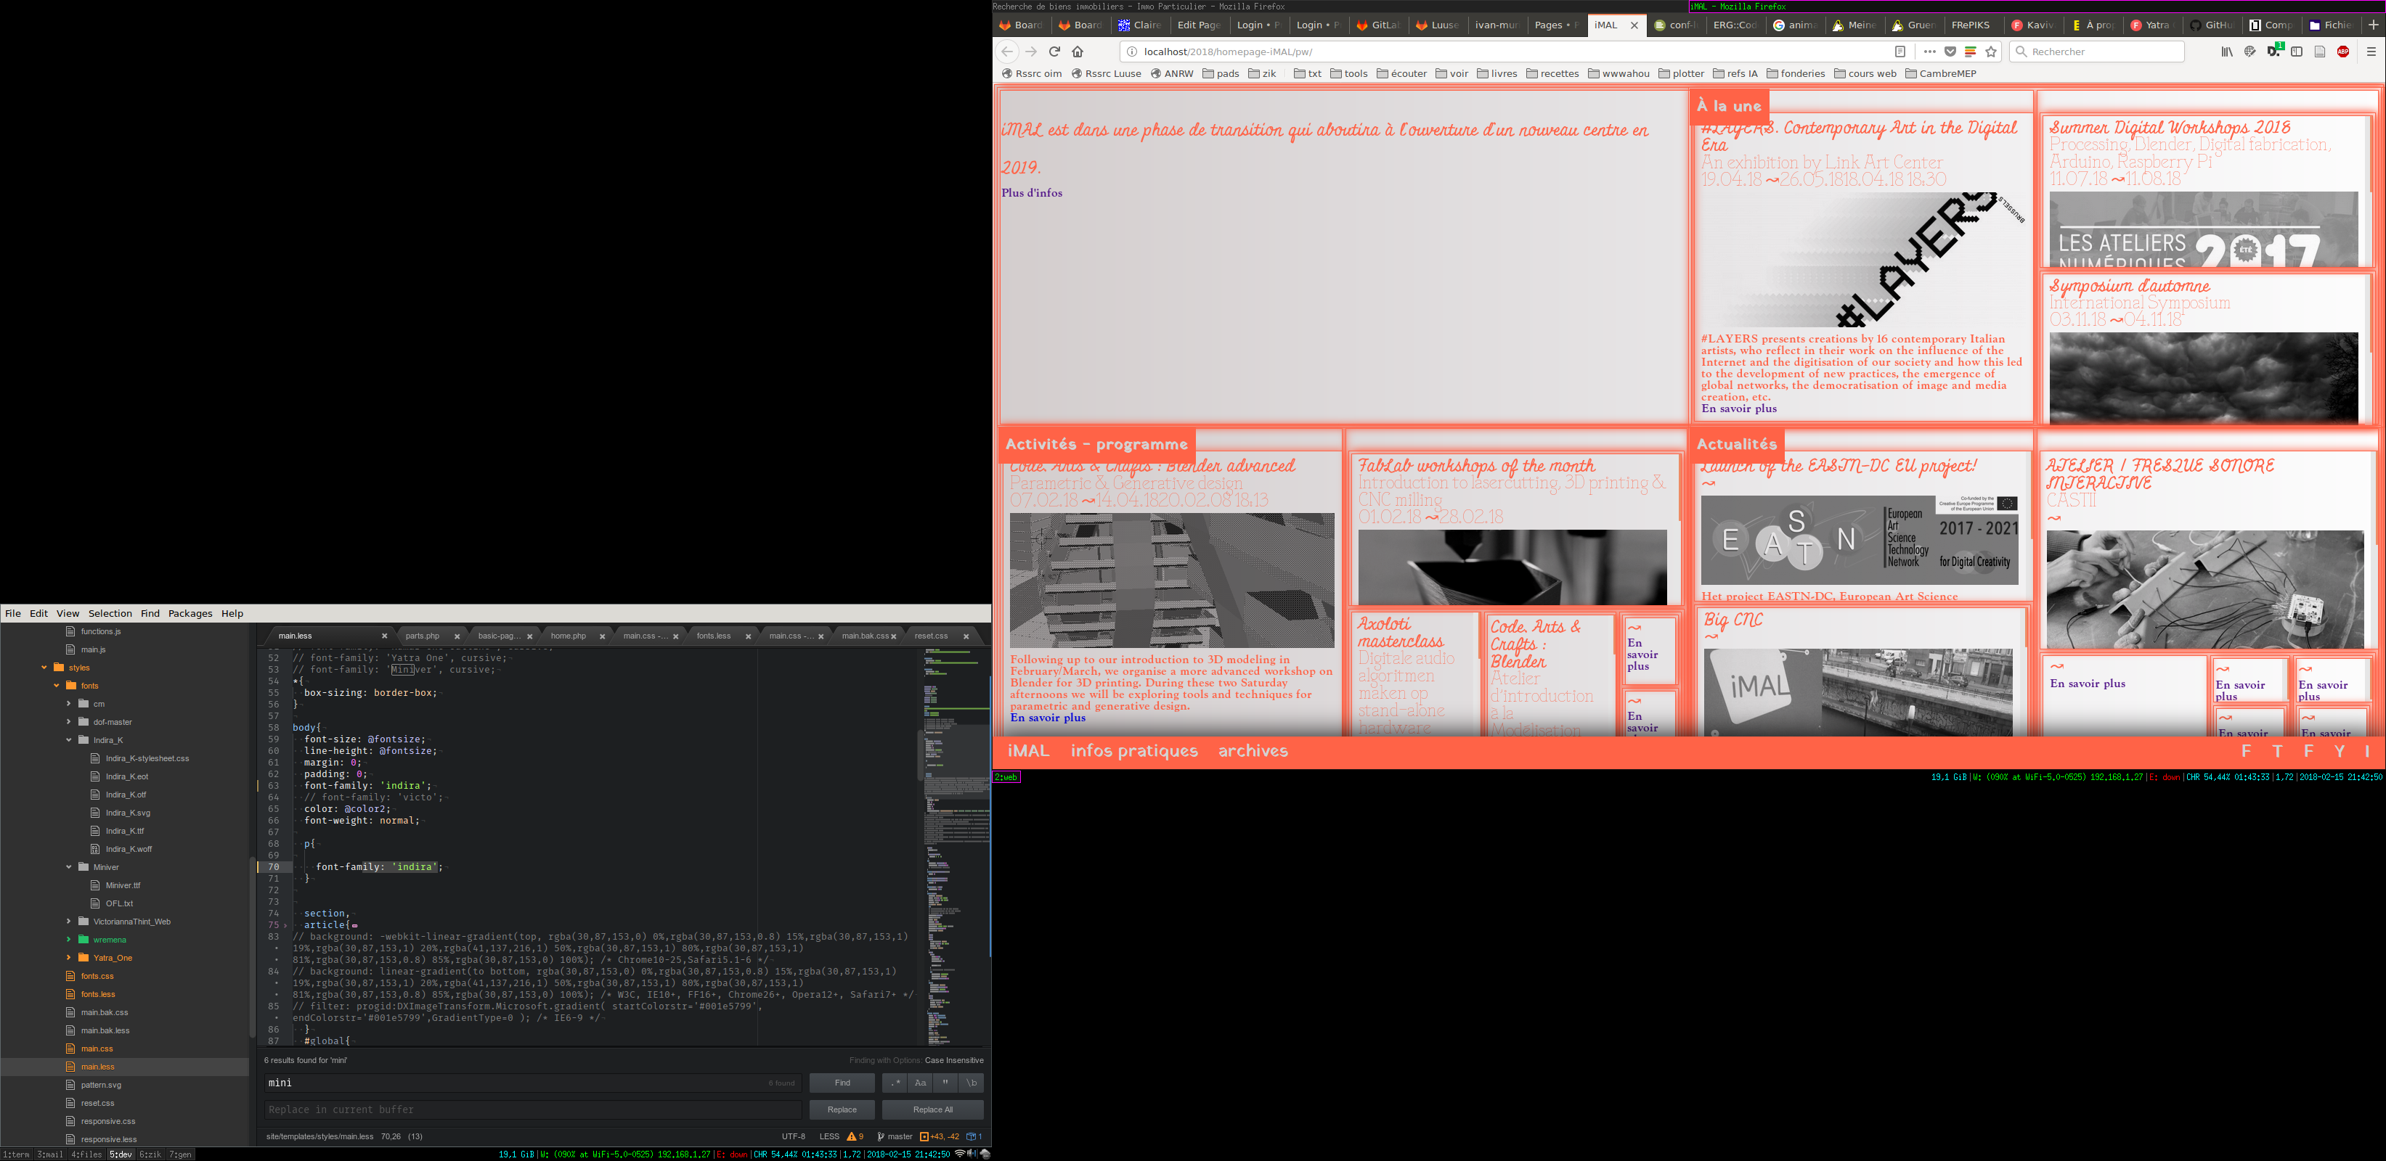Toggle whole word option

tap(972, 1083)
